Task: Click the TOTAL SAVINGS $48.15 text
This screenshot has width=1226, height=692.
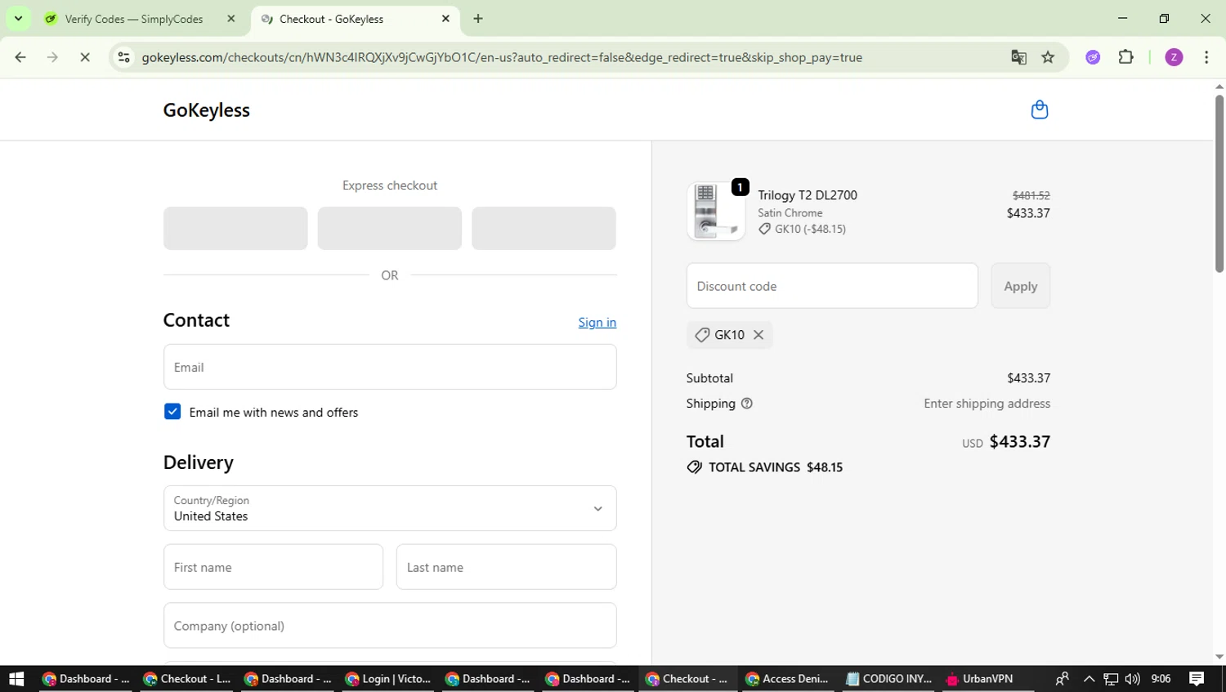Action: 776,467
